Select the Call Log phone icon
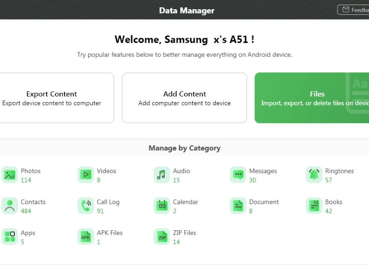Viewport: 369px width, 277px height. click(86, 206)
